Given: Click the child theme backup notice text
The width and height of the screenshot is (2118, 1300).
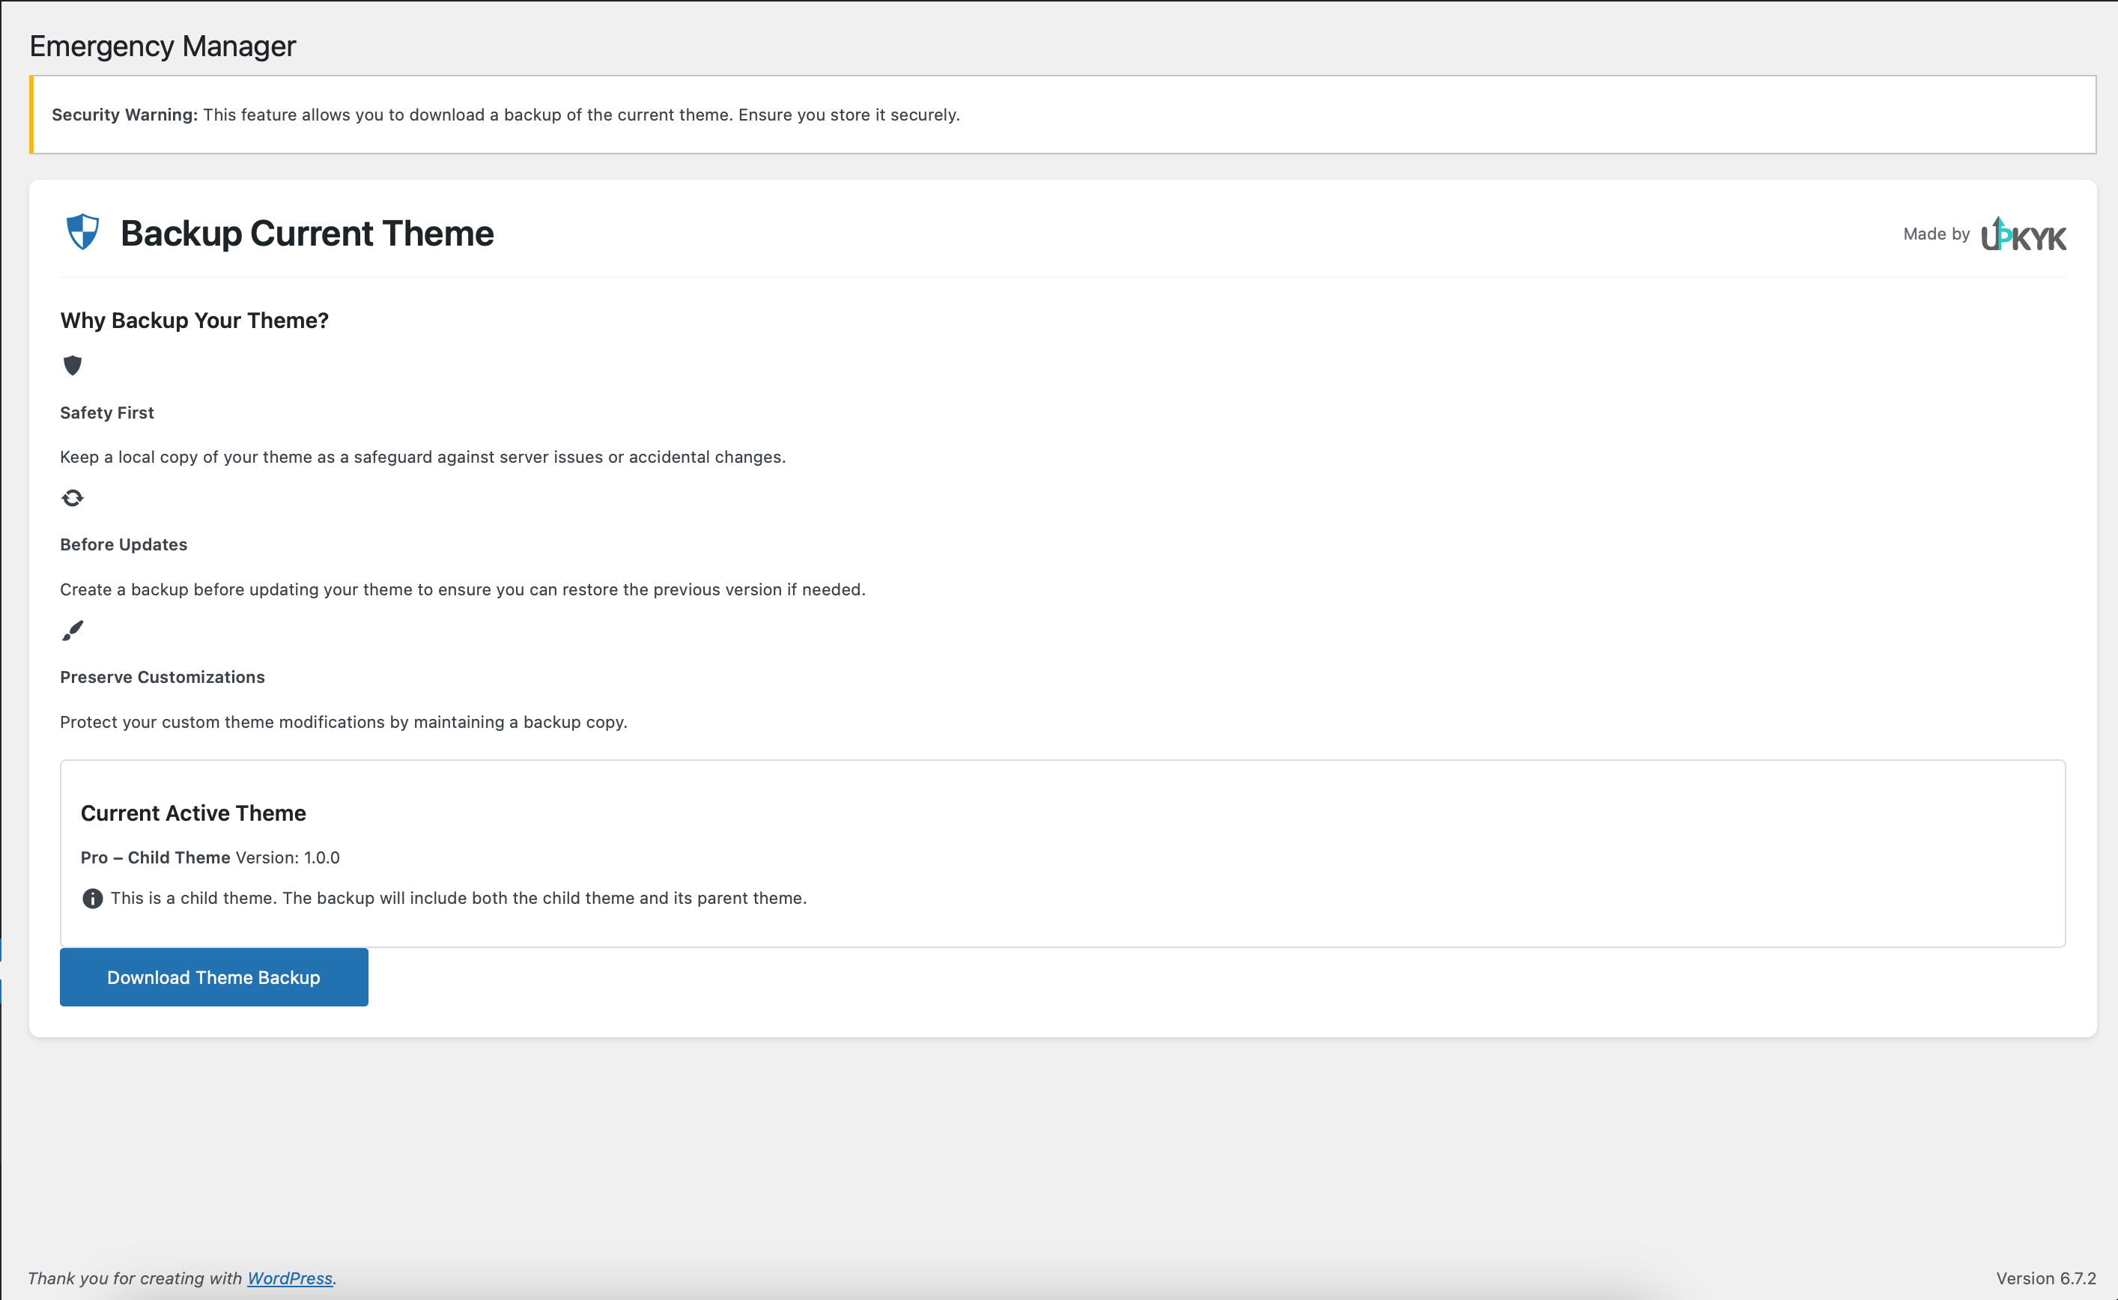Looking at the screenshot, I should pos(458,899).
